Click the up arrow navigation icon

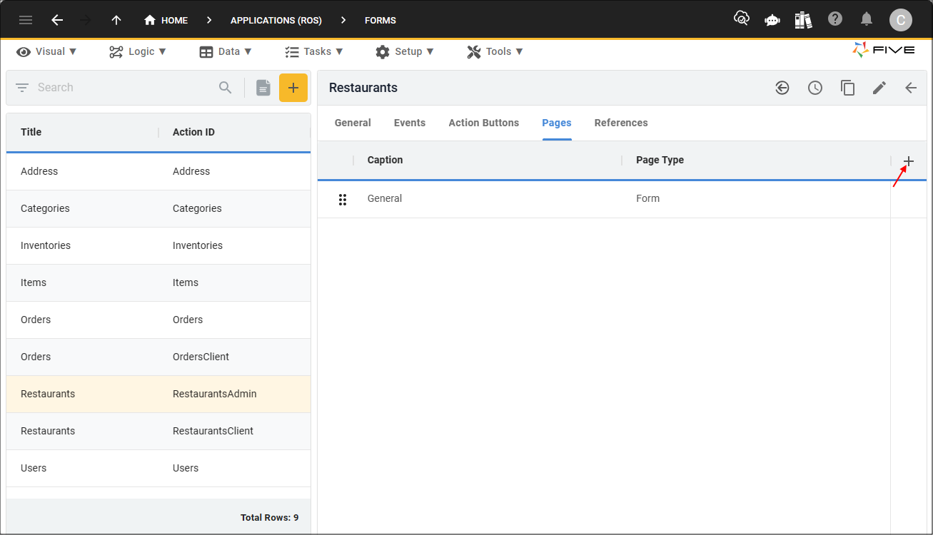116,20
